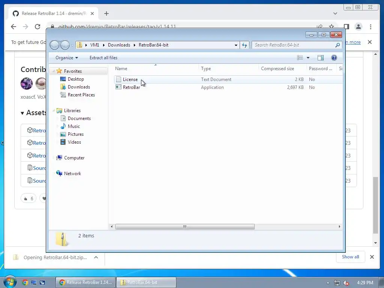Click the Chrome profile avatar icon
This screenshot has height=288, width=384.
(x=358, y=27)
